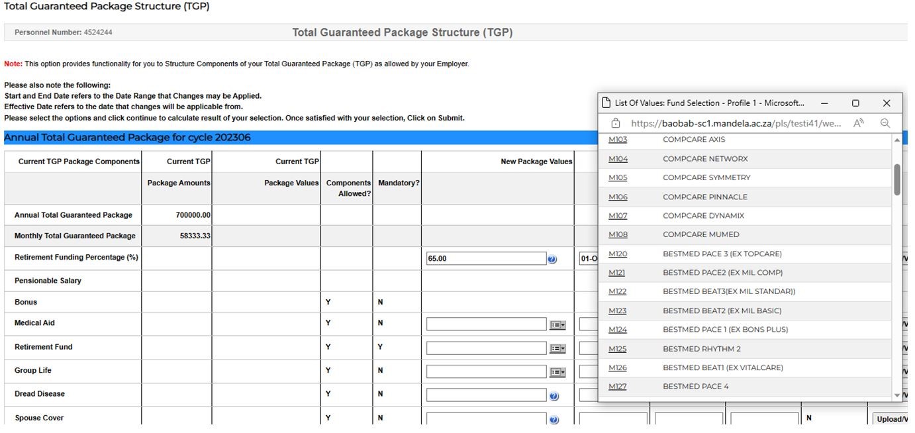Open Group Life list of values picker
The width and height of the screenshot is (915, 433).
[557, 372]
